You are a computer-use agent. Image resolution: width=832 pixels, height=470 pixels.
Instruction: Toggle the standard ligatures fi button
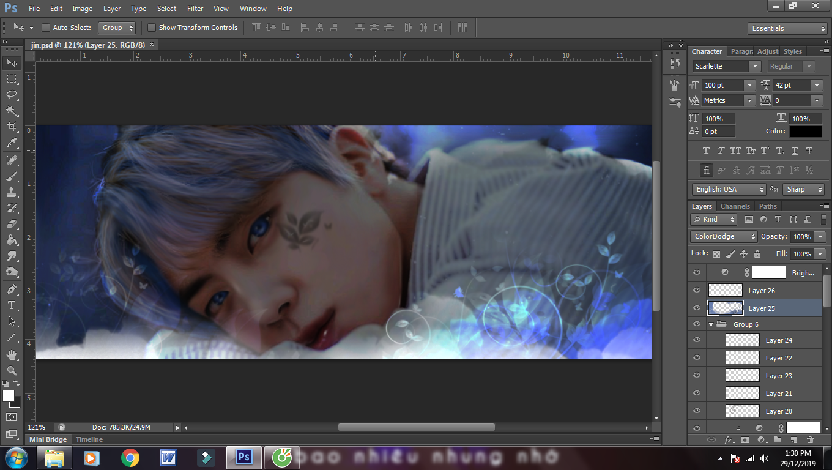point(707,170)
